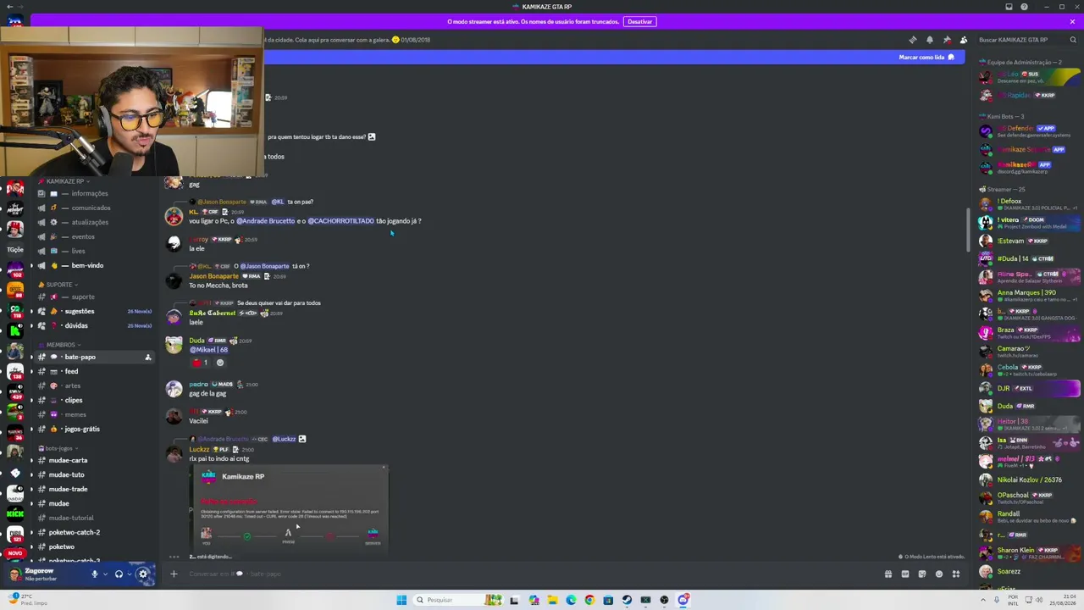The width and height of the screenshot is (1084, 610).
Task: Open the gift icon in message bar
Action: tap(888, 574)
